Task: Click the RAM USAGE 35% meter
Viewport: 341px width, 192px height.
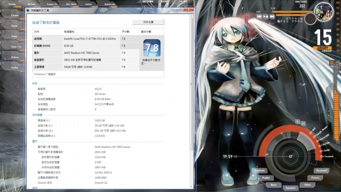Action: coord(301,4)
